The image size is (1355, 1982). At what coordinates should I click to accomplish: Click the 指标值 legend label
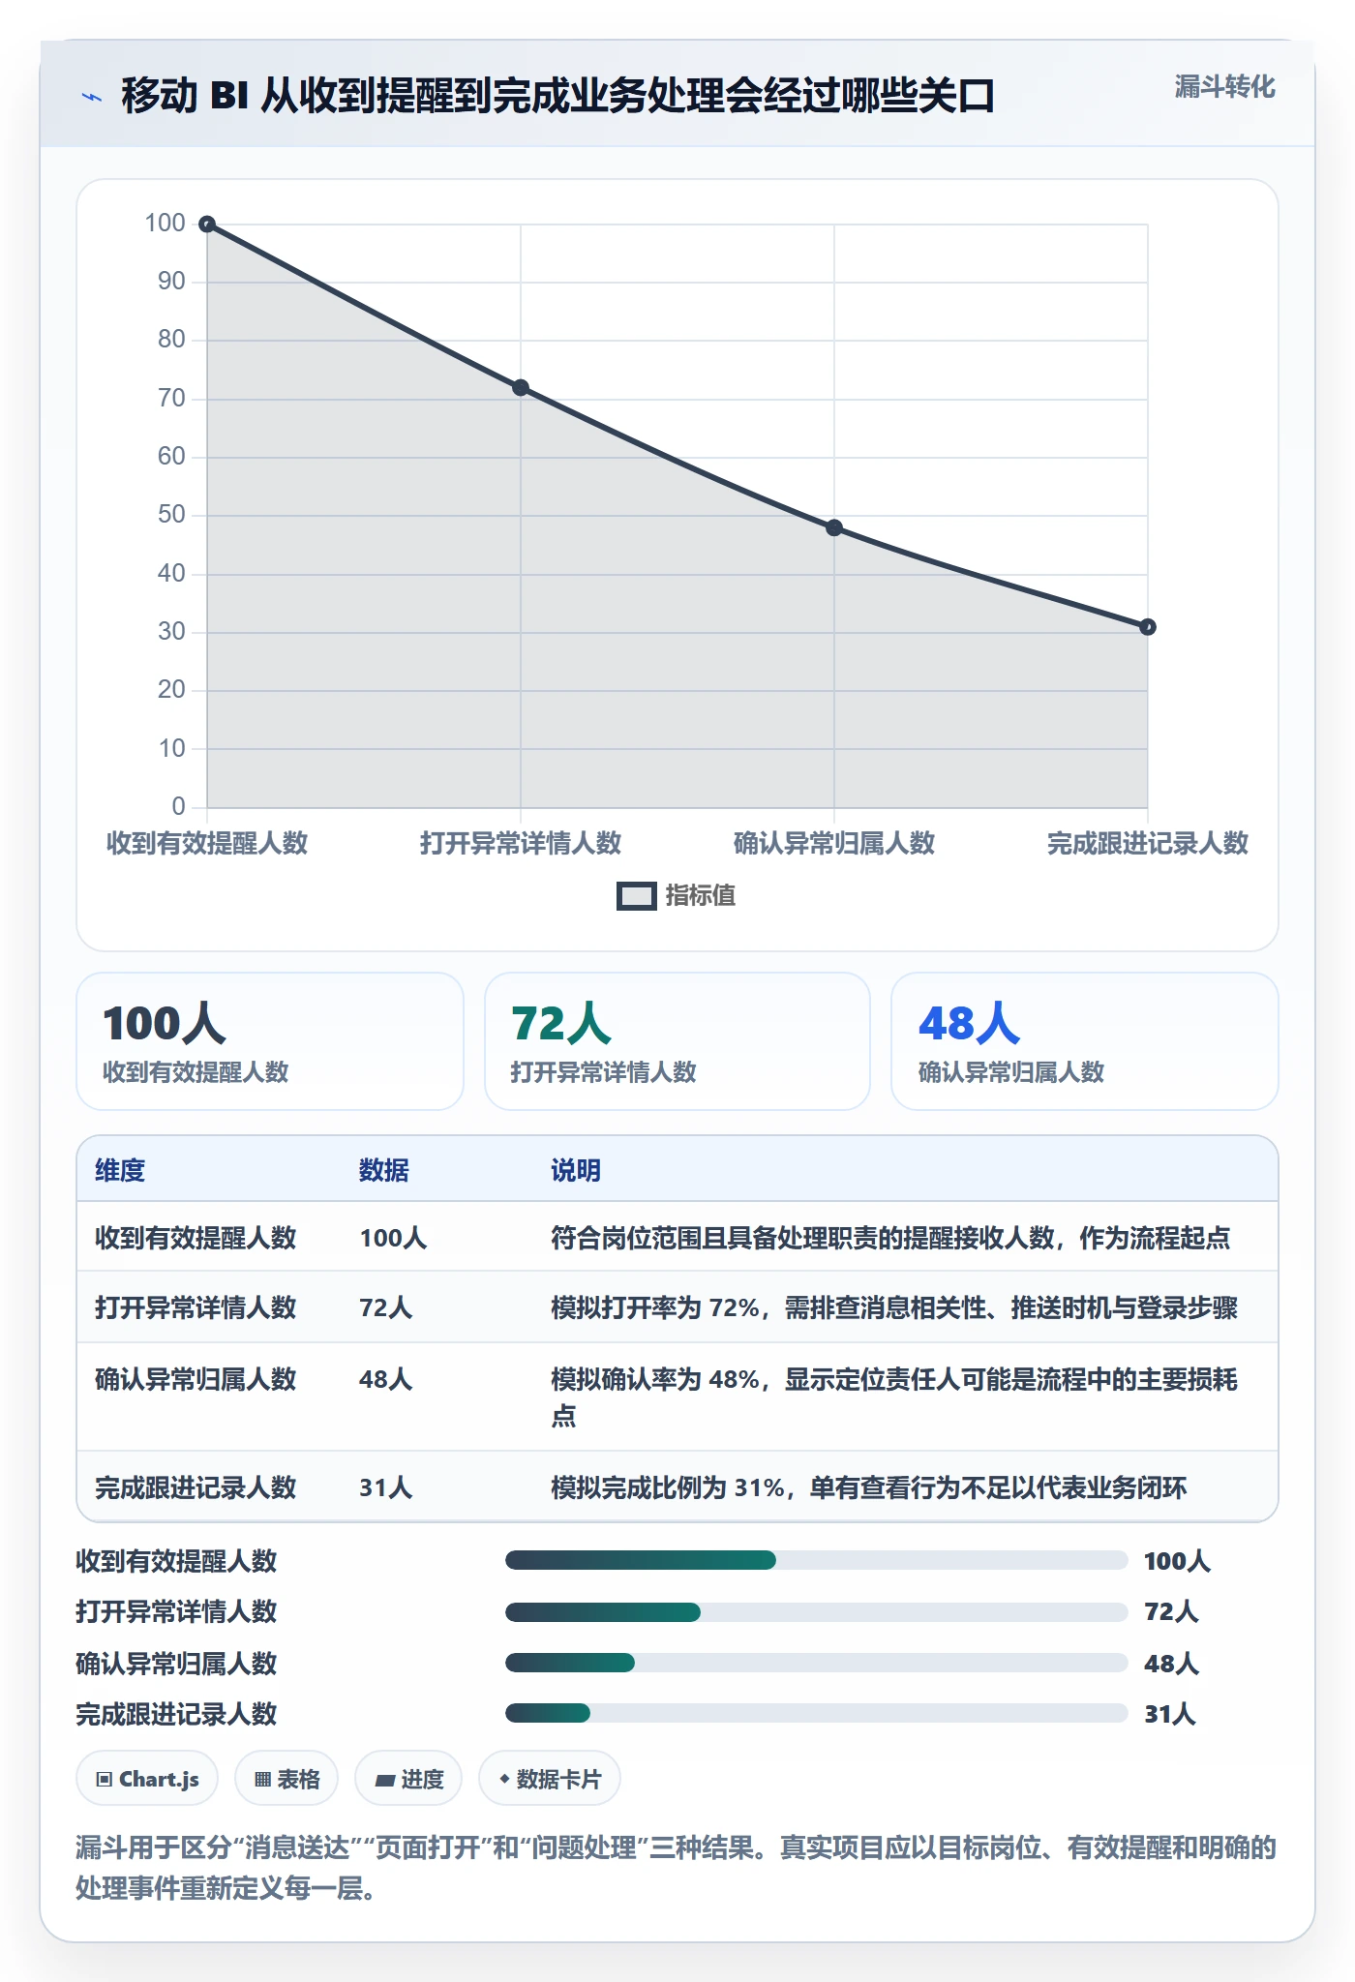701,896
